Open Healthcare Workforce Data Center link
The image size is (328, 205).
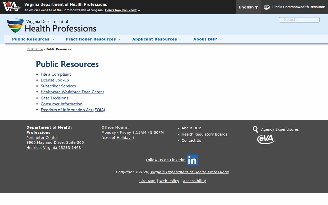(x=72, y=92)
